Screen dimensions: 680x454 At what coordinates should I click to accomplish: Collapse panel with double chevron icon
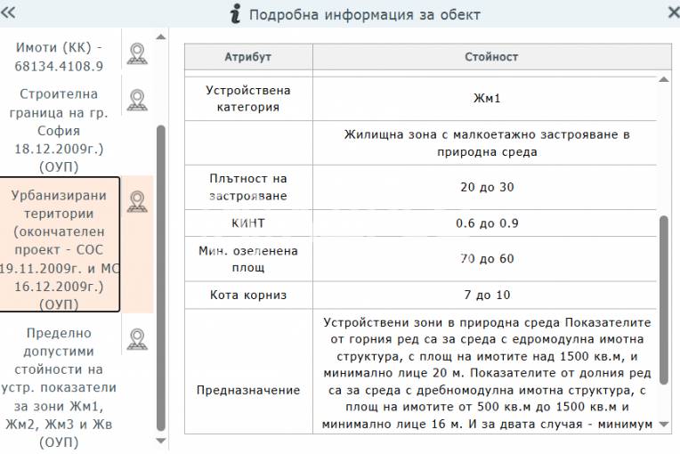[8, 12]
